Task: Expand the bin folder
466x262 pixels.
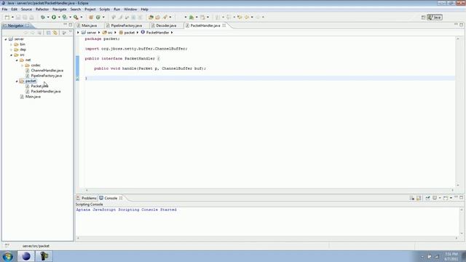Action: (12, 44)
